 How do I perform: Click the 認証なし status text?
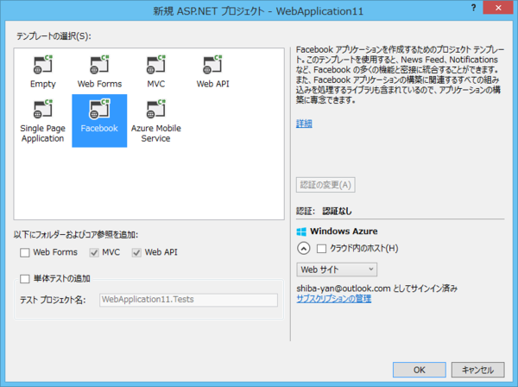[337, 211]
